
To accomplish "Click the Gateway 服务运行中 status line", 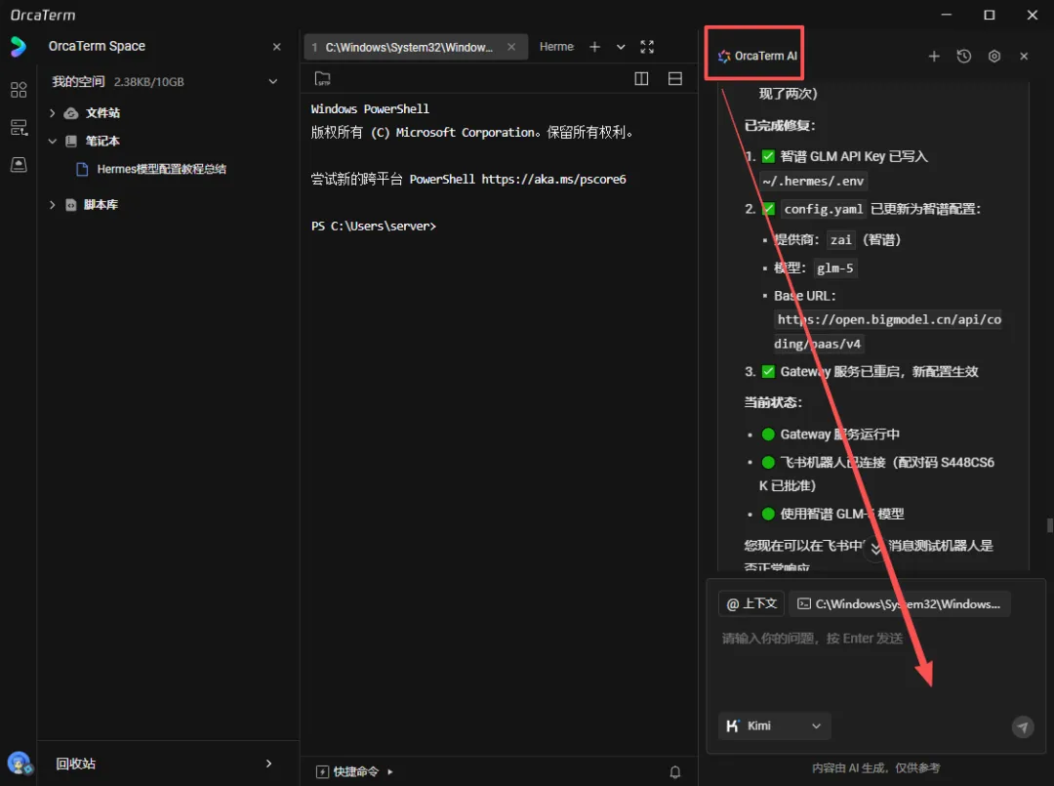I will 839,434.
